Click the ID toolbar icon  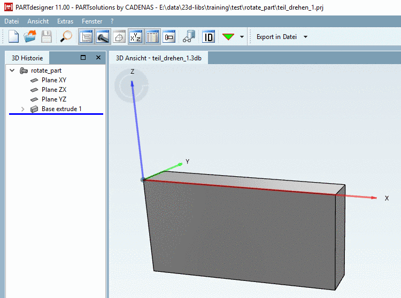click(x=209, y=37)
